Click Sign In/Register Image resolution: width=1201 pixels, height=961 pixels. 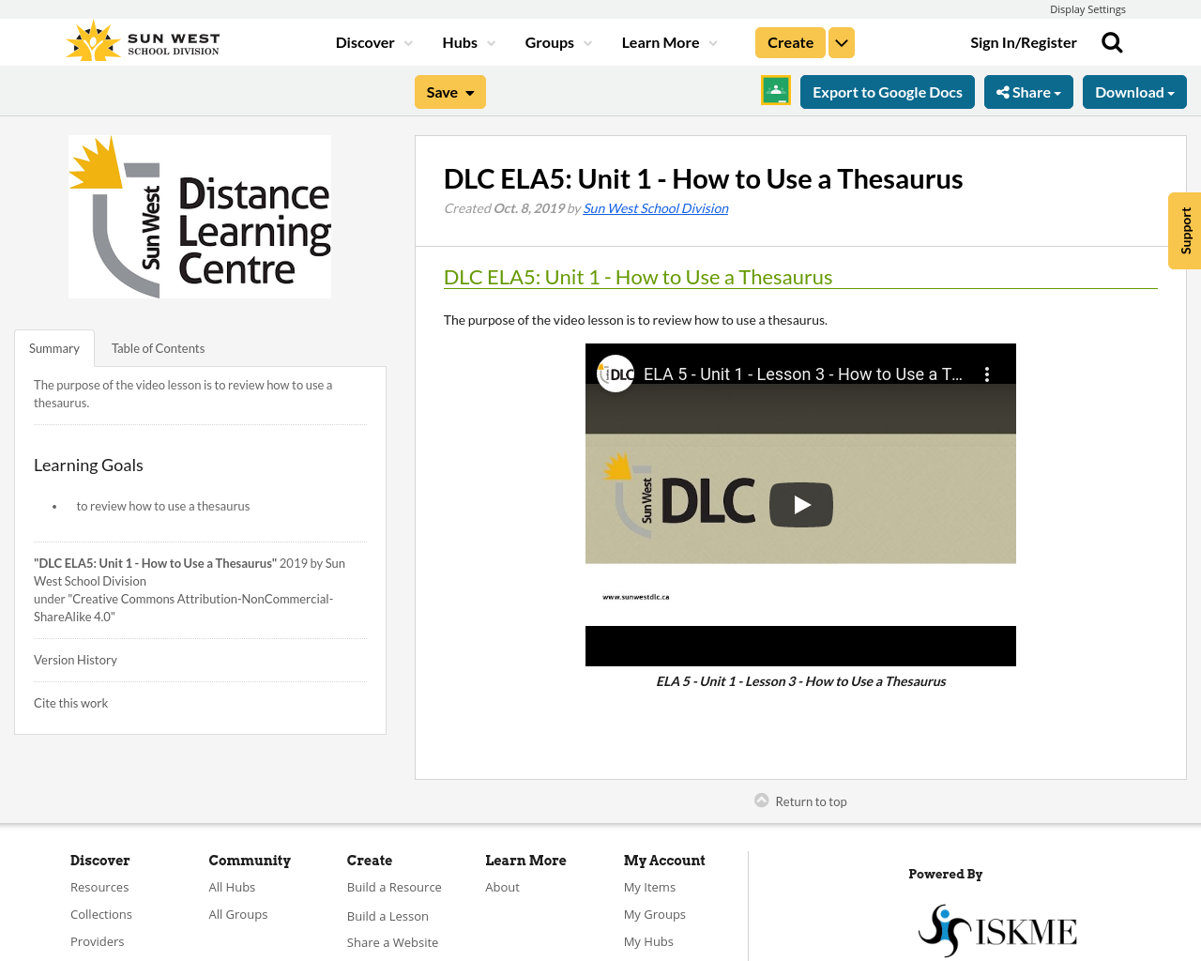click(x=1024, y=41)
